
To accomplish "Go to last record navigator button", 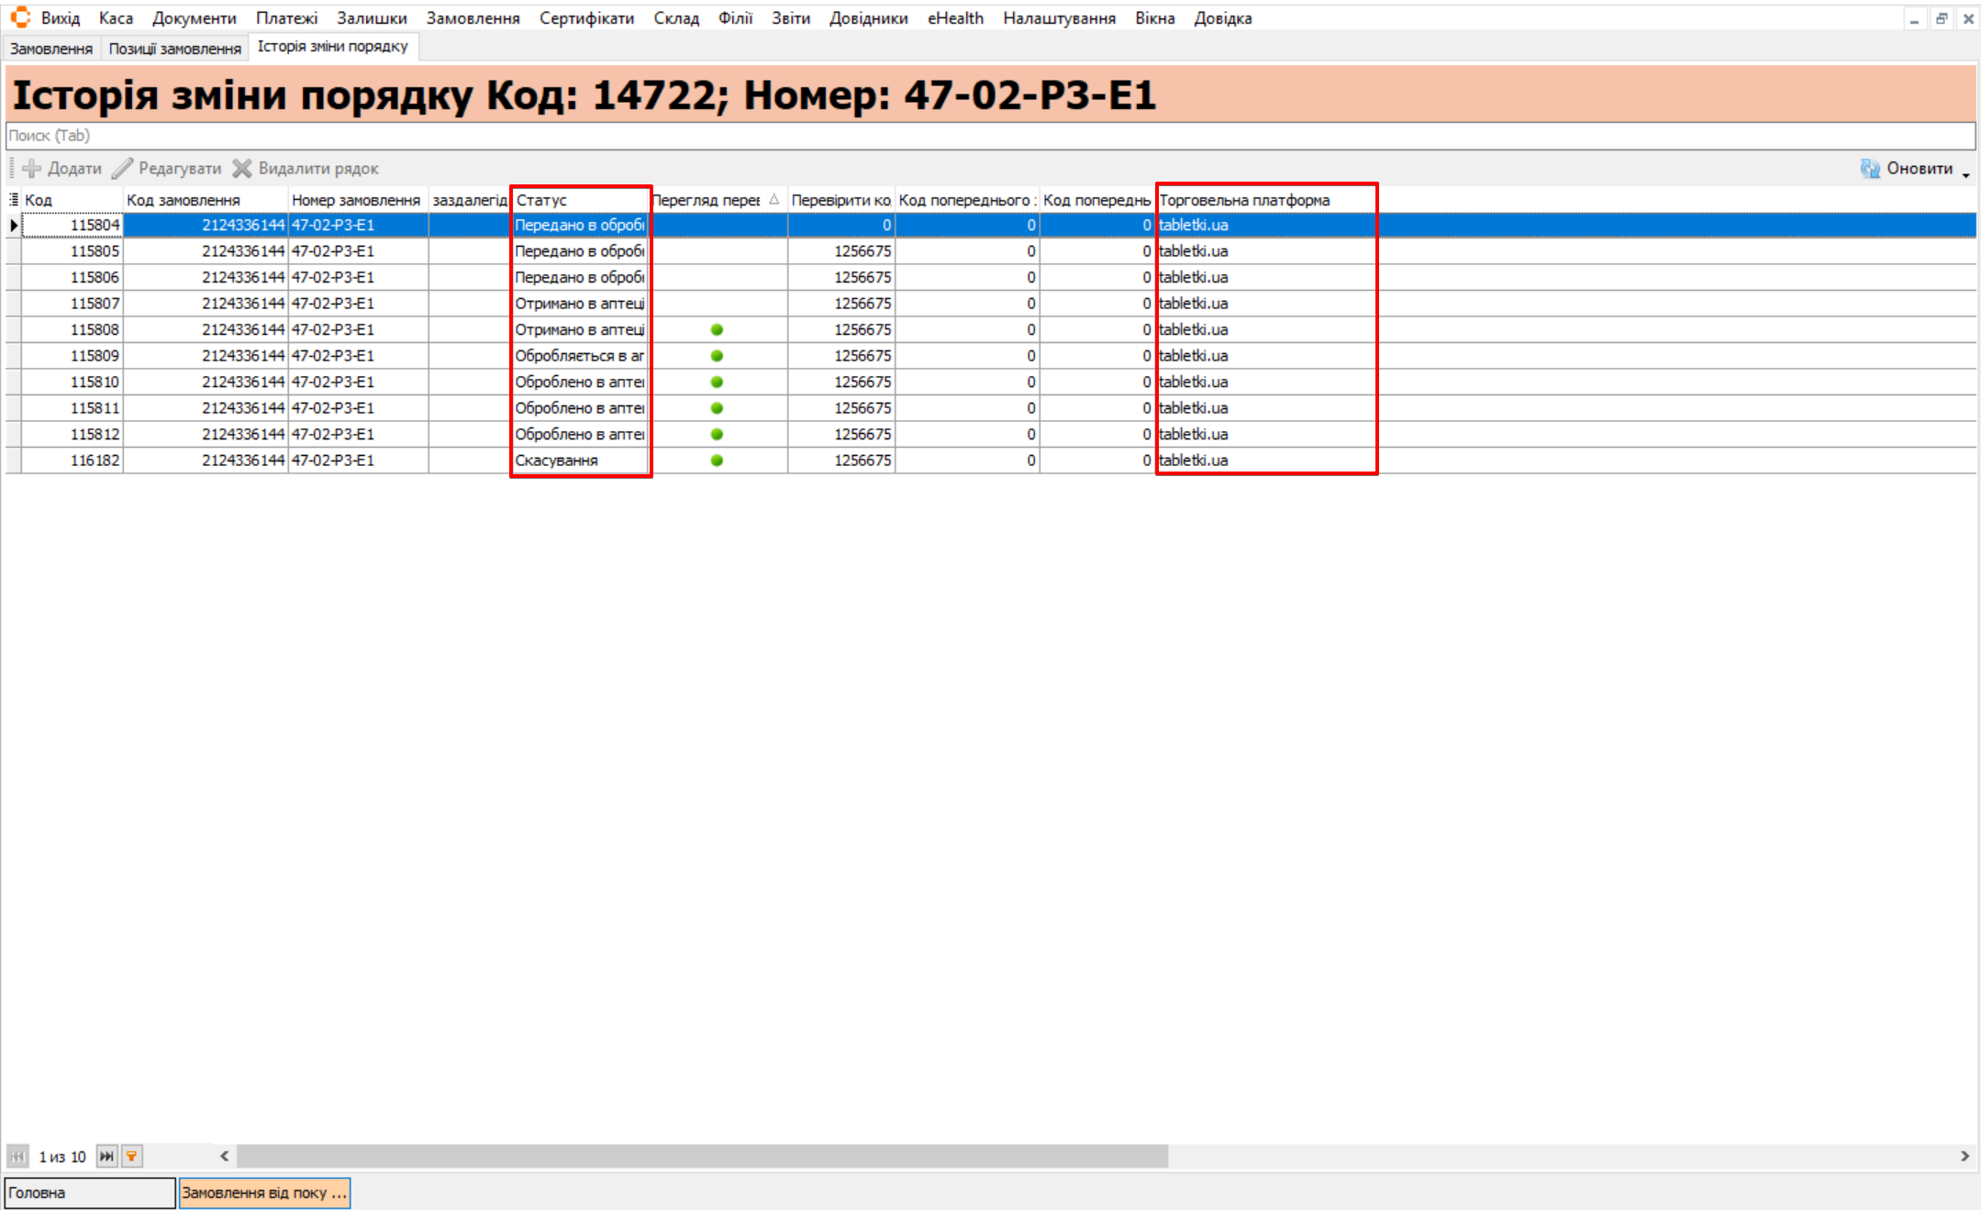I will tap(107, 1156).
